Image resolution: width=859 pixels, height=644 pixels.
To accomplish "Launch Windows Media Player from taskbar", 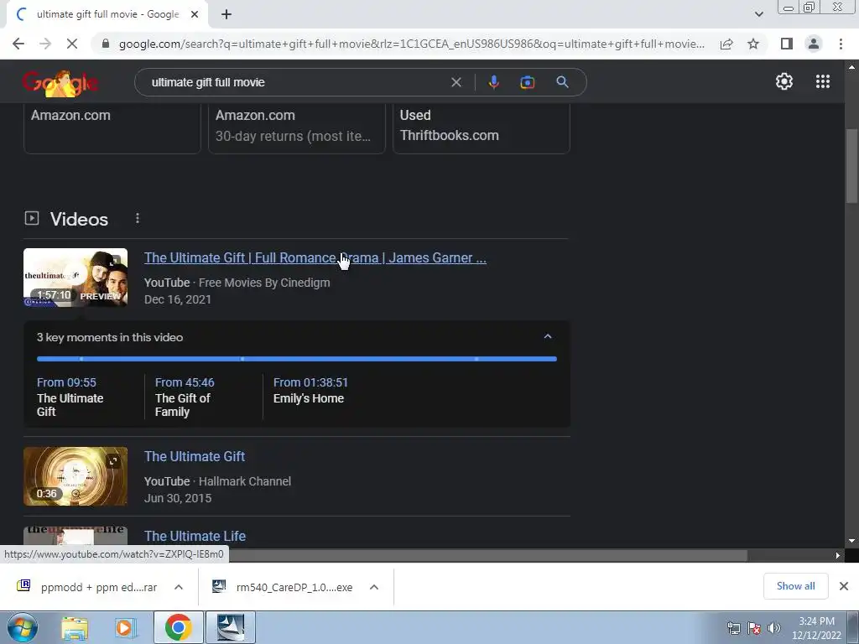I will (125, 627).
